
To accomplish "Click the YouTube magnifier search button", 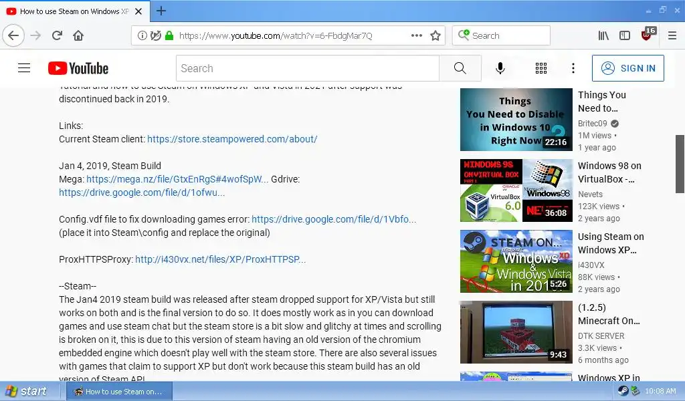I will (x=460, y=68).
